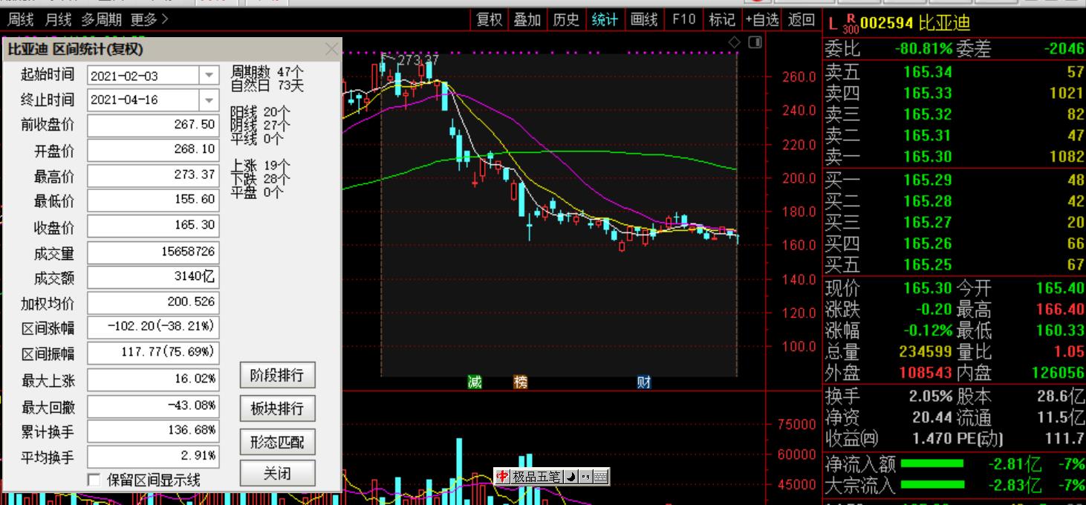Enable 保留区间显示线 checkbox
1086x505 pixels.
(x=94, y=480)
